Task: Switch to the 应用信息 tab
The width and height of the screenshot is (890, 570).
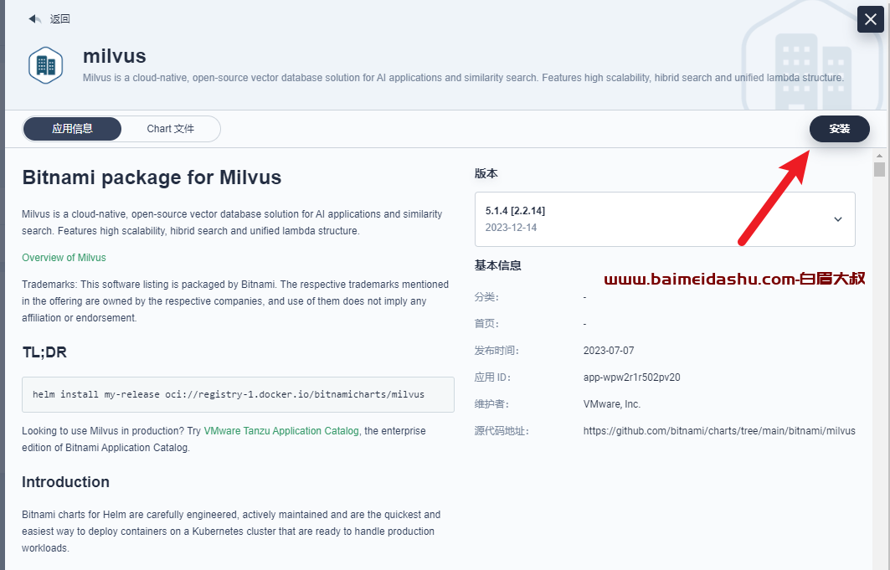Action: point(72,129)
